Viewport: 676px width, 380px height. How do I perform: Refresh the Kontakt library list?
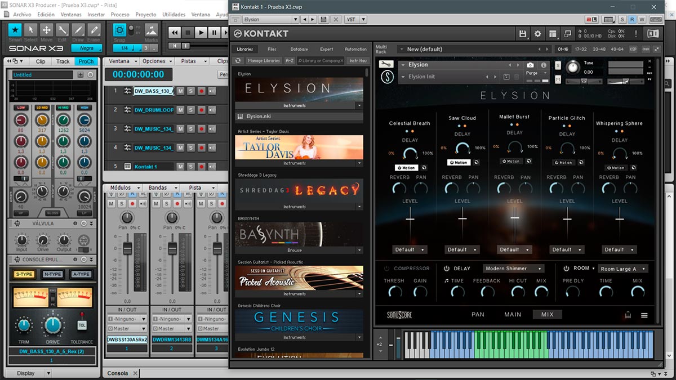coord(238,60)
